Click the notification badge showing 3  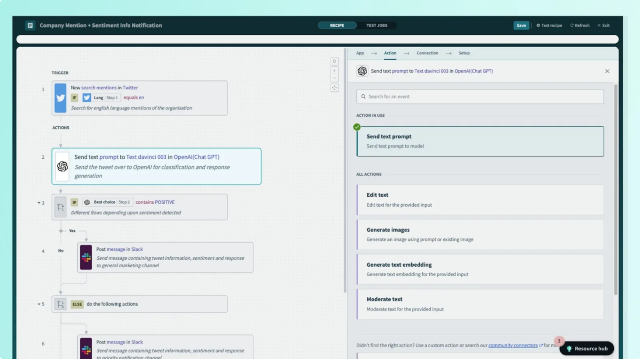click(559, 341)
